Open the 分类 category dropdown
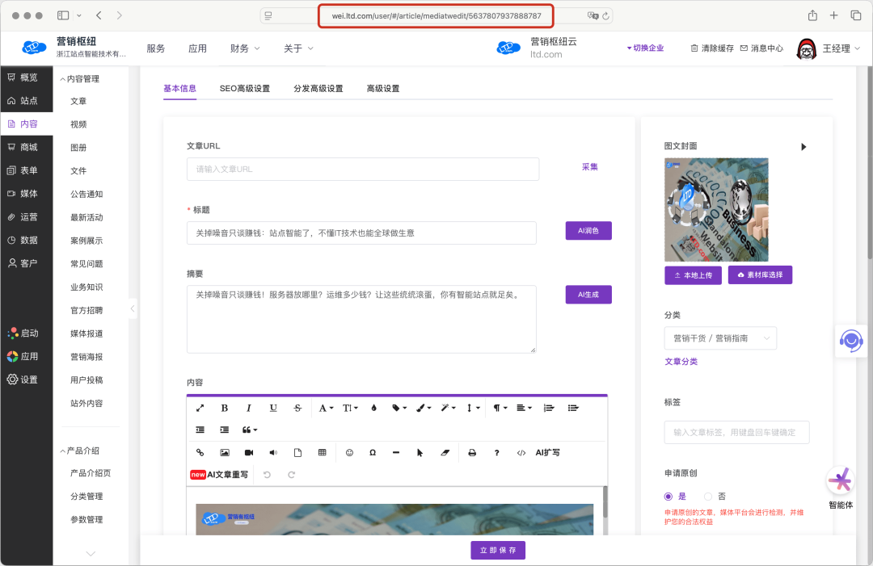Image resolution: width=873 pixels, height=566 pixels. coord(719,338)
